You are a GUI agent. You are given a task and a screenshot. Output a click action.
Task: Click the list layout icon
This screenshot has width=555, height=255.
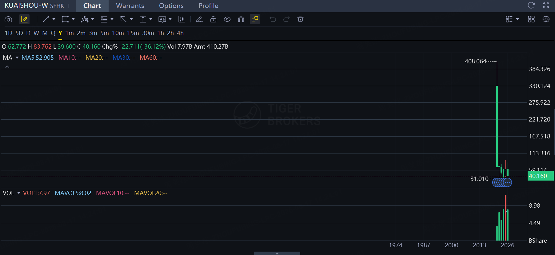tap(509, 19)
